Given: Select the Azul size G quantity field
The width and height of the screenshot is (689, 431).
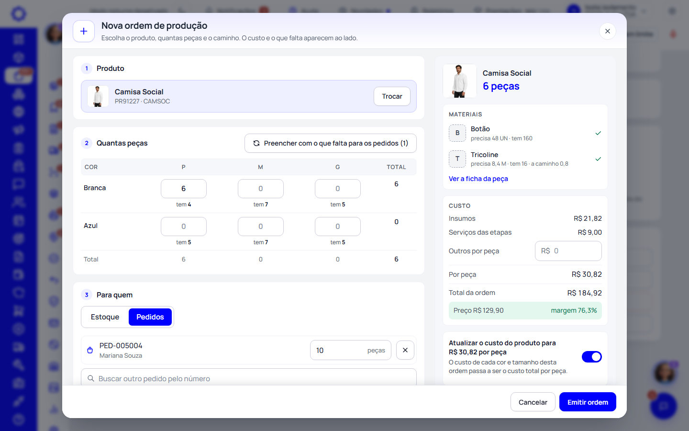Looking at the screenshot, I should tap(338, 227).
